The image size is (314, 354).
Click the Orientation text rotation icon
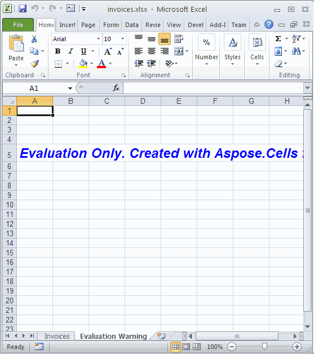click(169, 64)
